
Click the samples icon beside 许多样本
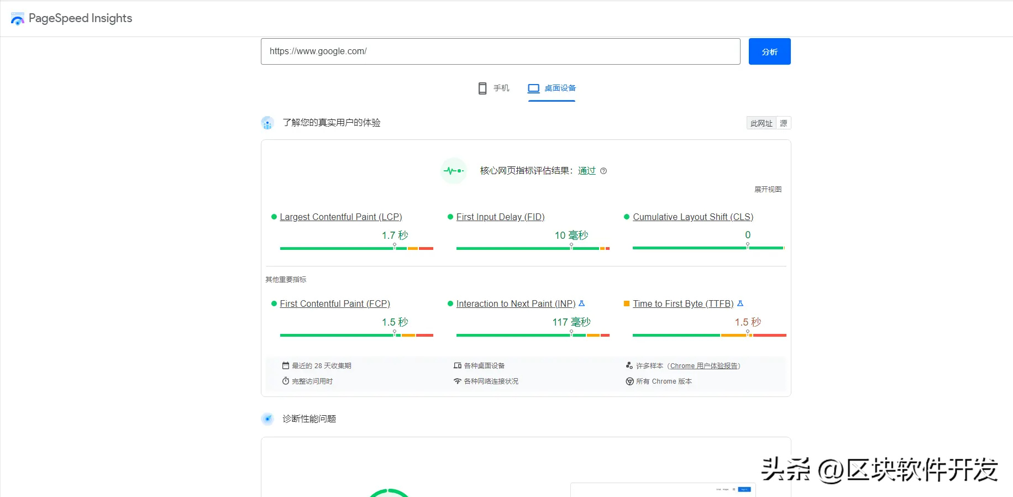pyautogui.click(x=629, y=365)
